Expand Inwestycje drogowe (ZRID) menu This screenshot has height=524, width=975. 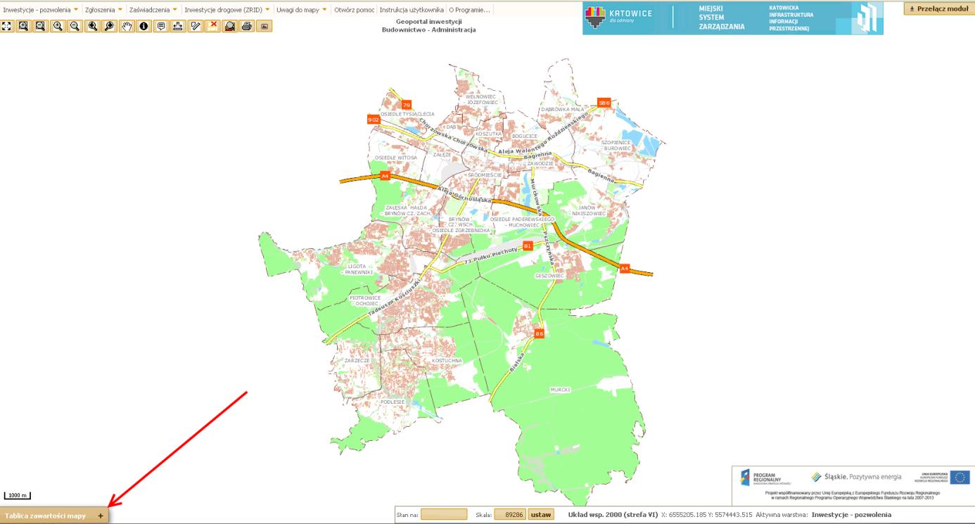coord(227,10)
